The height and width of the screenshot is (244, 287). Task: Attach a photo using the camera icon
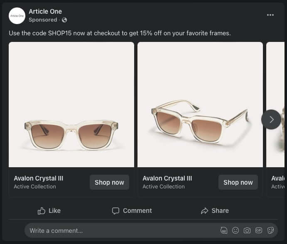(247, 230)
